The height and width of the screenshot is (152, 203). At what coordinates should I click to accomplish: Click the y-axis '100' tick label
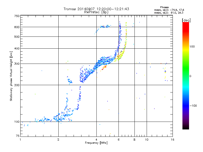click(17, 122)
